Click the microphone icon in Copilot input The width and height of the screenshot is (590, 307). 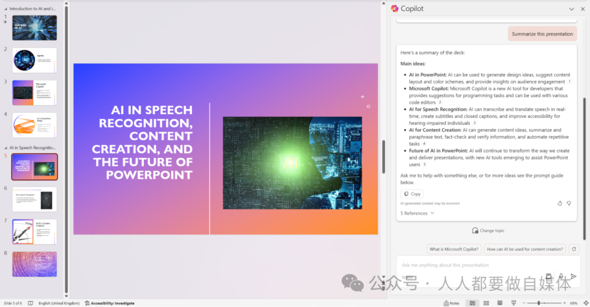point(561,276)
